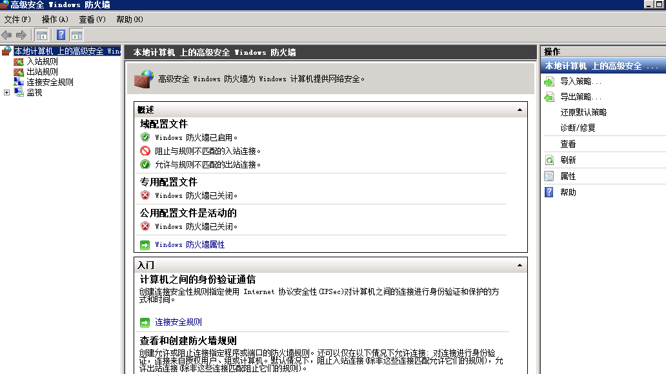Click the red blocked inbound connections icon

[x=145, y=151]
